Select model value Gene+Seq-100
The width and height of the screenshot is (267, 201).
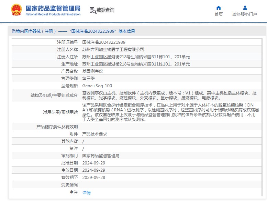pyautogui.click(x=97, y=86)
